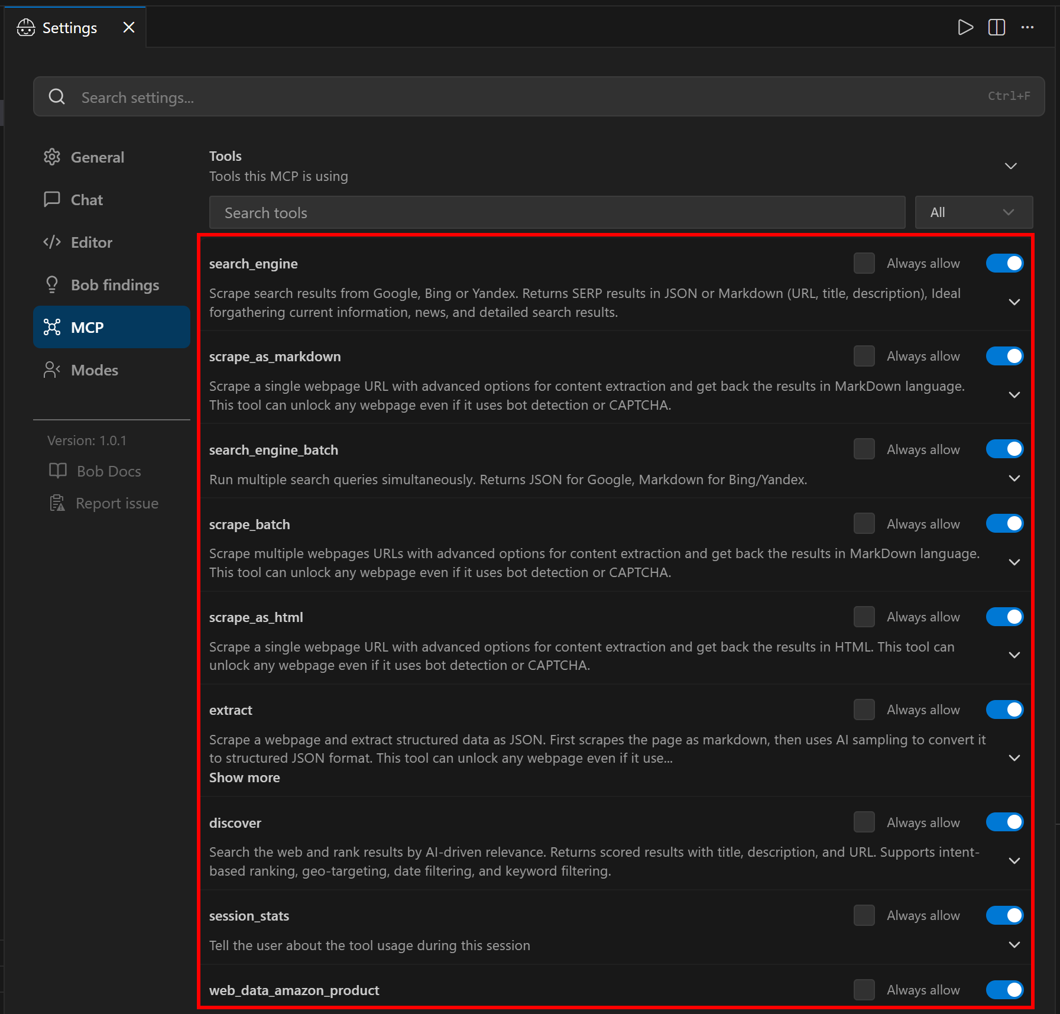
Task: Check Always allow for session_stats
Action: [864, 915]
